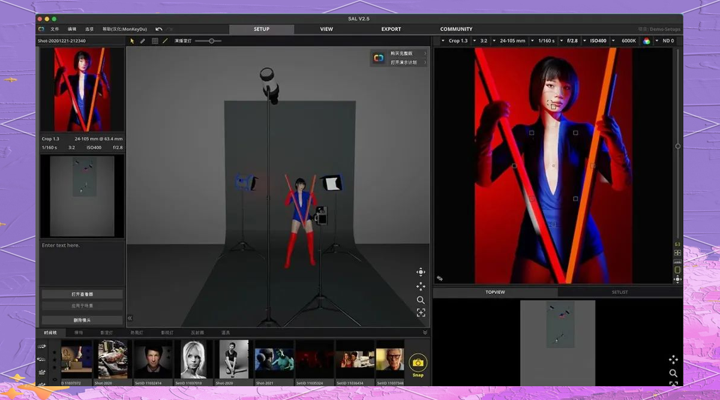Click the yellow portrait orientation icon
The image size is (720, 400).
677,270
